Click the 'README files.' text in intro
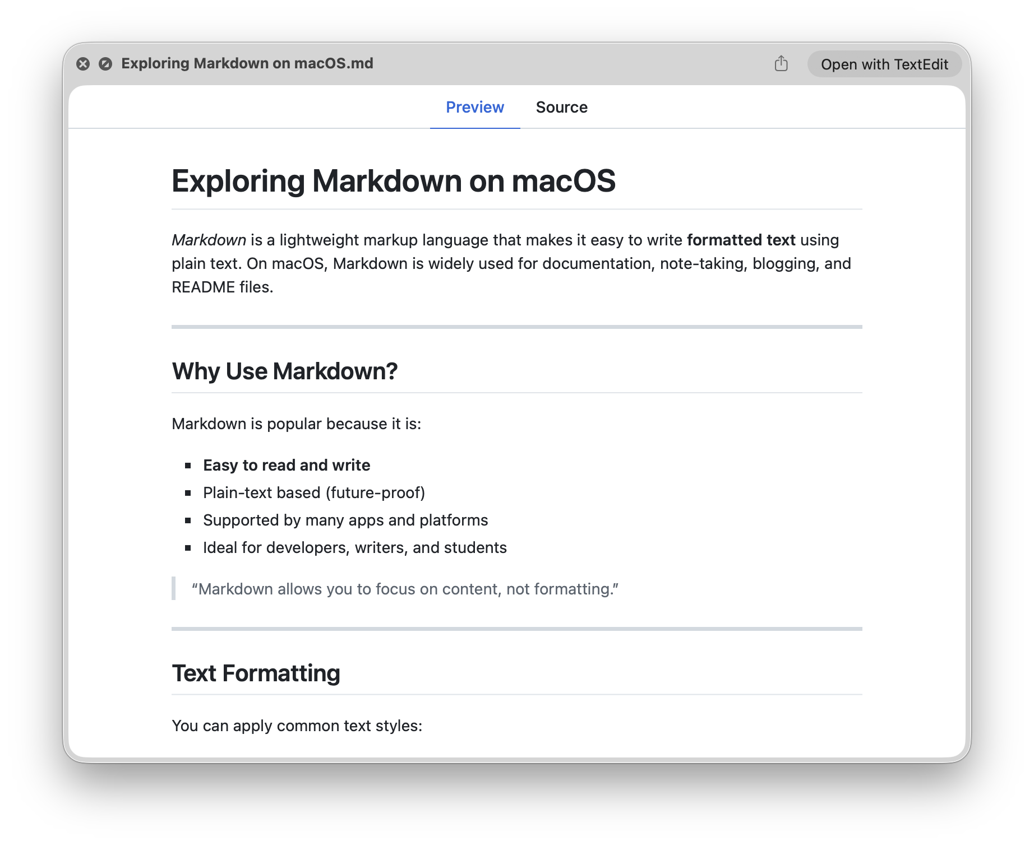Image resolution: width=1034 pixels, height=846 pixels. (x=222, y=287)
